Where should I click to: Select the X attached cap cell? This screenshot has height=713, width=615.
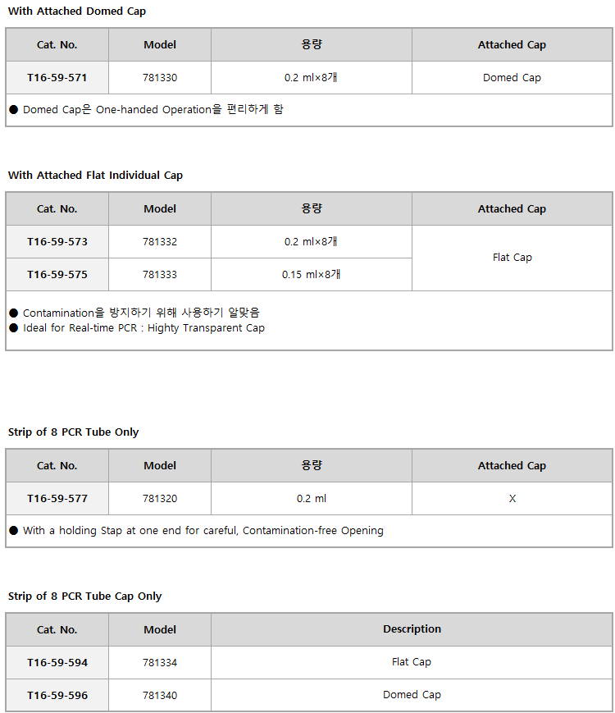(512, 499)
